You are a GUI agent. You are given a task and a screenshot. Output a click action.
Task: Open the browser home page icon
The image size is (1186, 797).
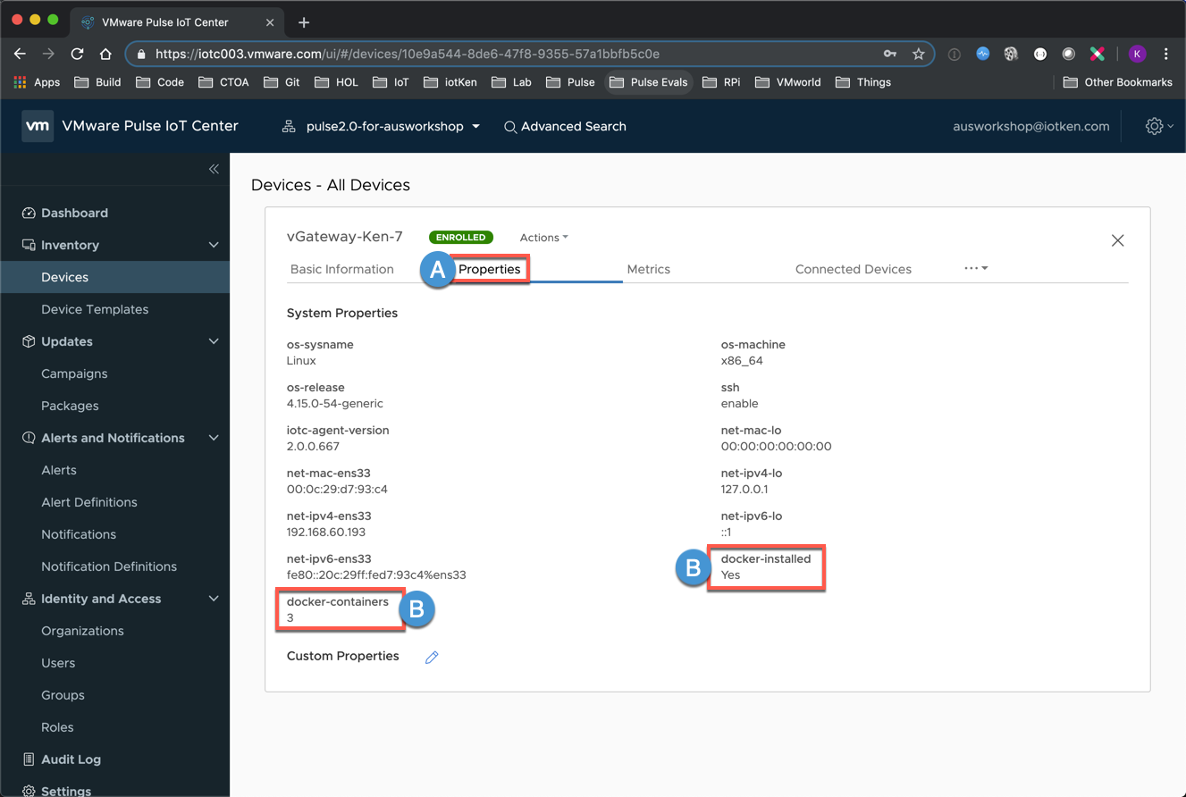pyautogui.click(x=105, y=54)
